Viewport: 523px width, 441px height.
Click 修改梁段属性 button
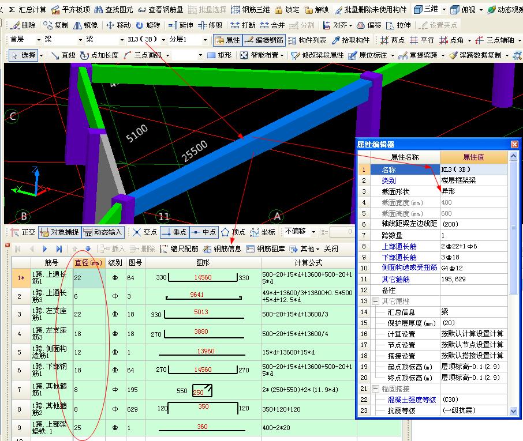click(x=317, y=55)
